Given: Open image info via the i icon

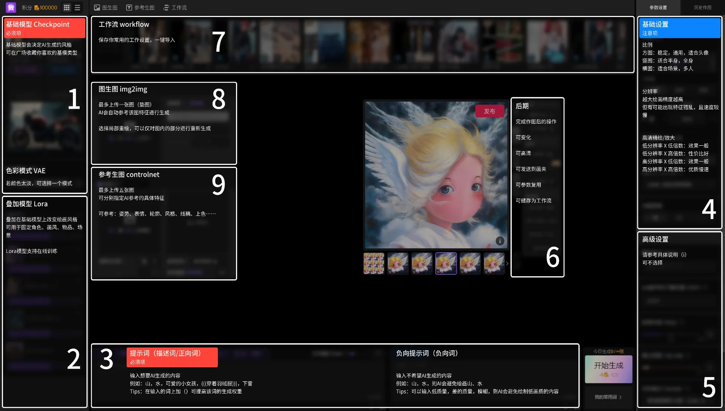Looking at the screenshot, I should click(500, 241).
